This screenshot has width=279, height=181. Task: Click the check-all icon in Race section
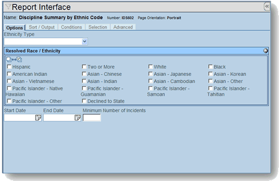pyautogui.click(x=19, y=59)
